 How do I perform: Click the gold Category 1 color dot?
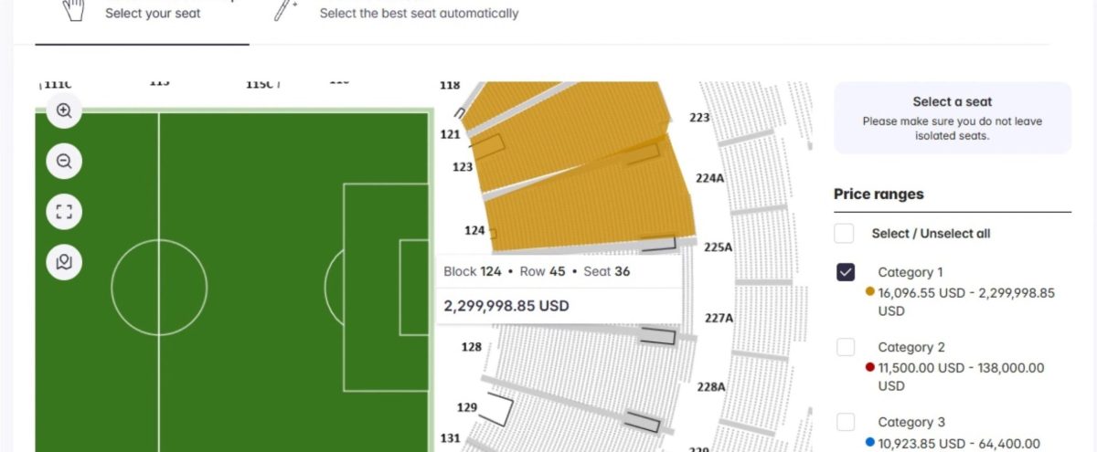pos(870,293)
